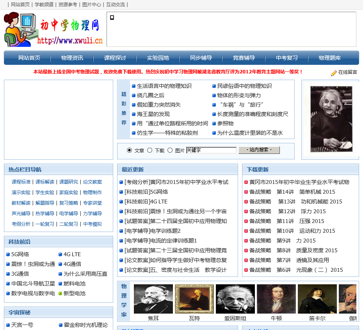Open the 中考复习 nav tab

point(286,58)
